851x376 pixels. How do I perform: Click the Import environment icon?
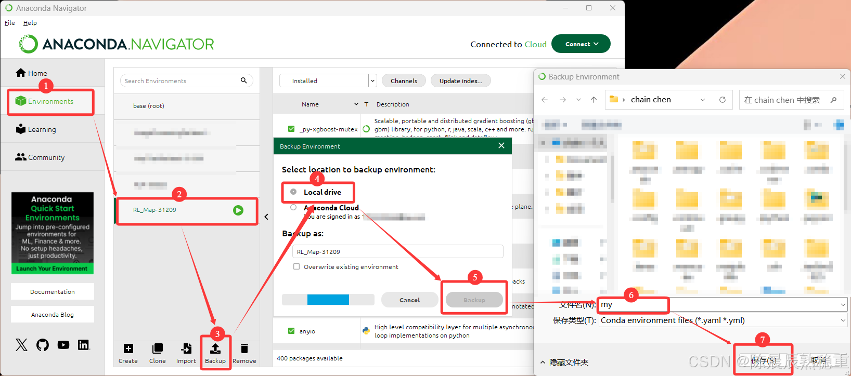pyautogui.click(x=186, y=348)
